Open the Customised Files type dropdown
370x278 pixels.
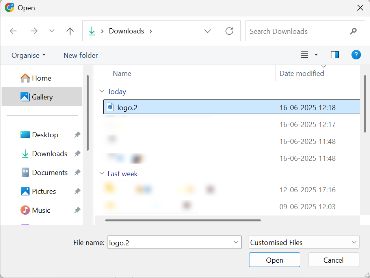tap(304, 243)
